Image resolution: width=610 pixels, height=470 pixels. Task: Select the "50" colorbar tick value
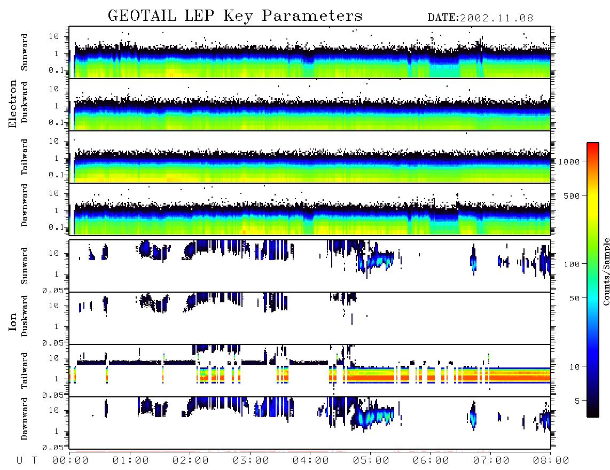(575, 299)
